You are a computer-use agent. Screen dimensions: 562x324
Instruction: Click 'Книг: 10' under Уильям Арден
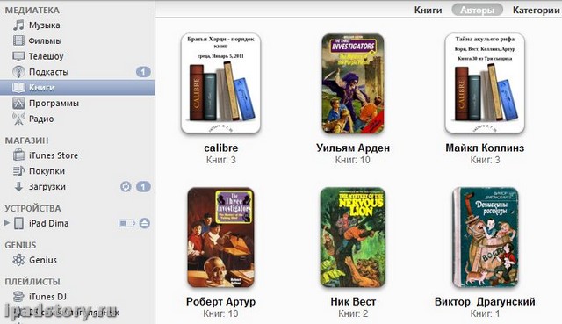coord(353,160)
